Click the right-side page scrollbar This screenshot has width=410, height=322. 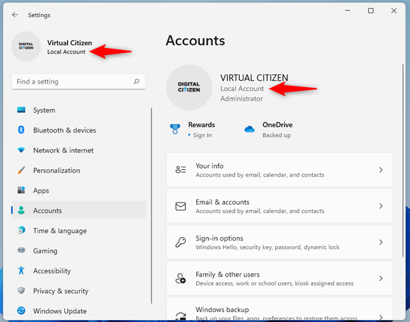click(x=402, y=160)
